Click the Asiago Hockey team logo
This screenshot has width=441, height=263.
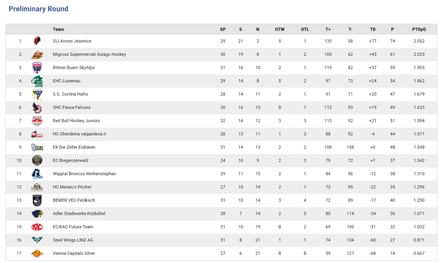coord(37,55)
